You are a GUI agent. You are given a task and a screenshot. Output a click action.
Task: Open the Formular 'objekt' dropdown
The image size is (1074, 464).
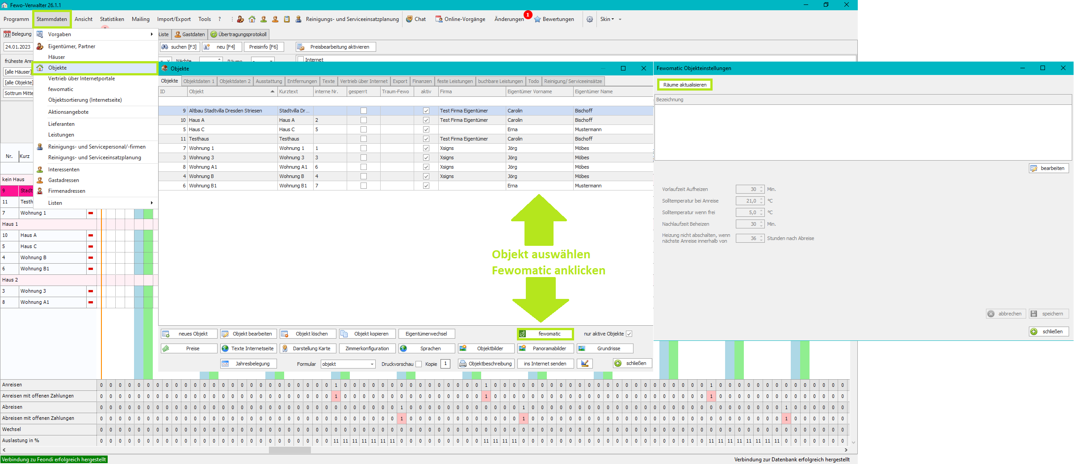[372, 364]
